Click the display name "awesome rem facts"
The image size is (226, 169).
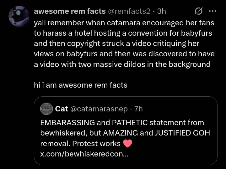[69, 12]
